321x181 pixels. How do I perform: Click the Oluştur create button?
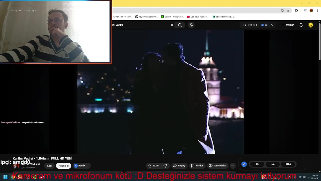[x=288, y=25]
